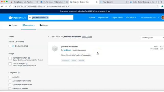
Task: Click the 'Updated a day ago' text
Action: click(x=79, y=50)
